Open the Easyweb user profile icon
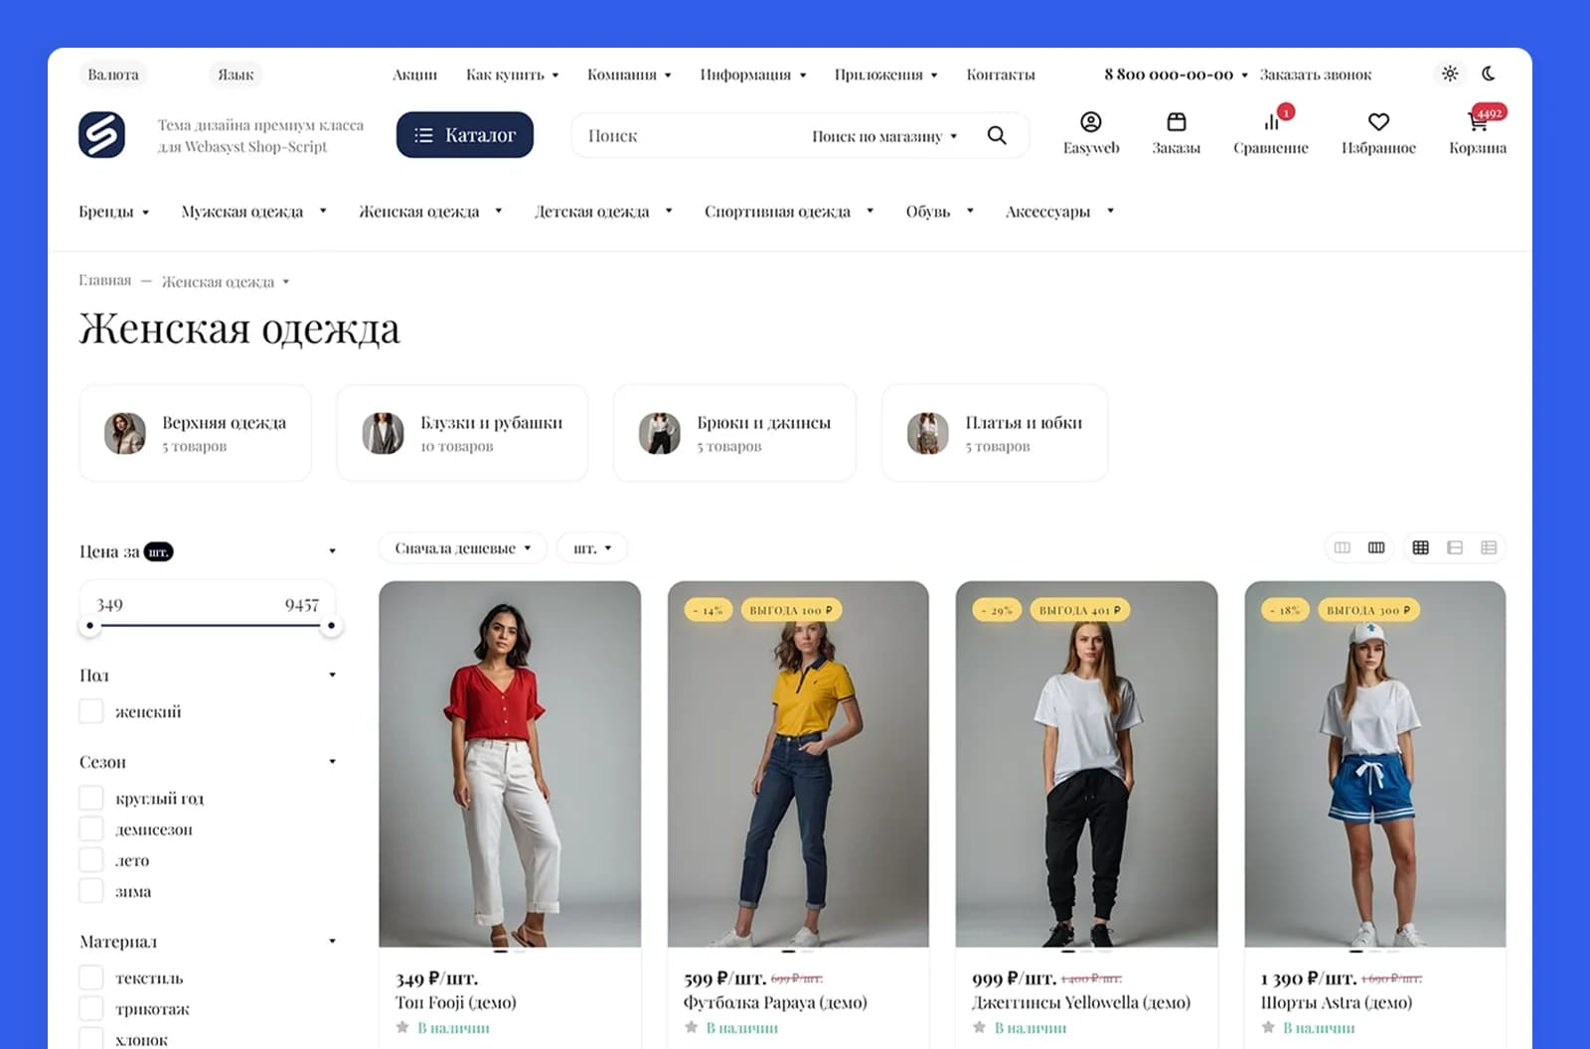 (x=1090, y=122)
